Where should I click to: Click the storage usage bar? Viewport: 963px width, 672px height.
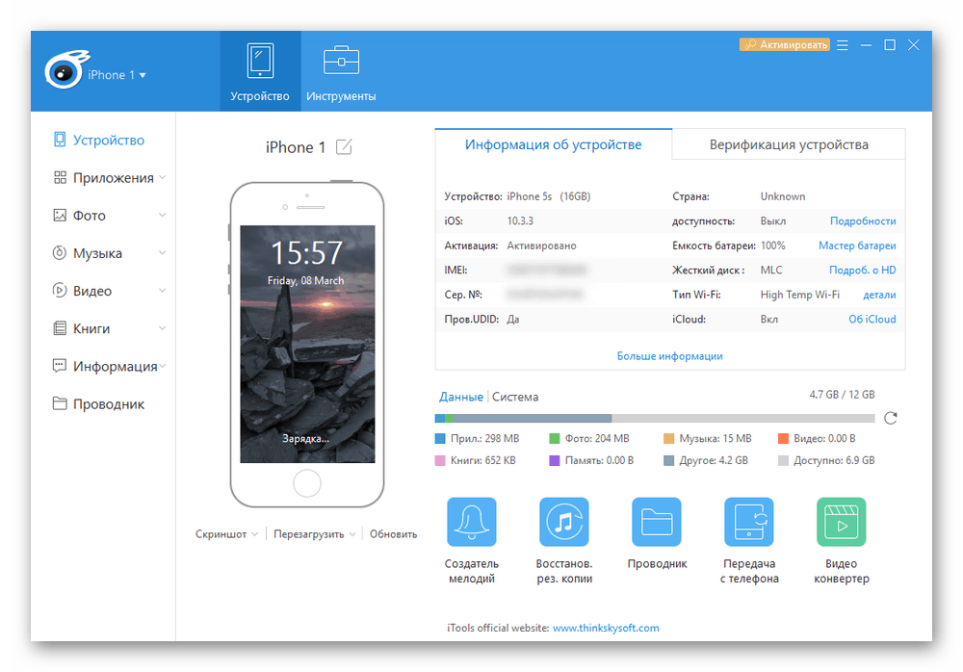click(x=655, y=418)
